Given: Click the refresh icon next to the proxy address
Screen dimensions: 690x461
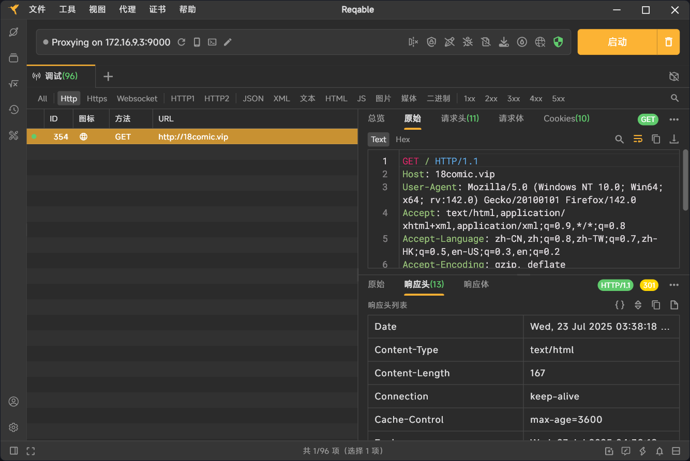Looking at the screenshot, I should click(x=182, y=42).
